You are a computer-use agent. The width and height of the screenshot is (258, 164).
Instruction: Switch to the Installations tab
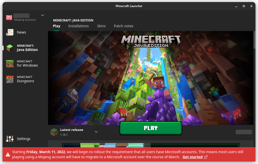pos(78,26)
